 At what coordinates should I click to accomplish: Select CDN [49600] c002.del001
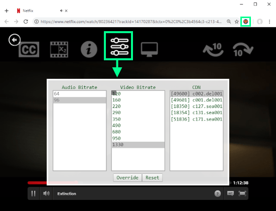(196, 93)
